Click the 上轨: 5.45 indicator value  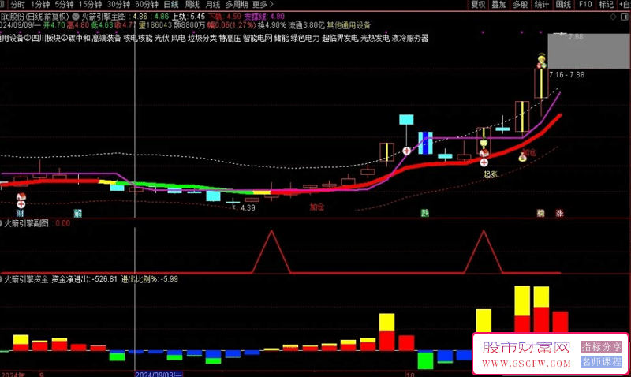[x=189, y=17]
